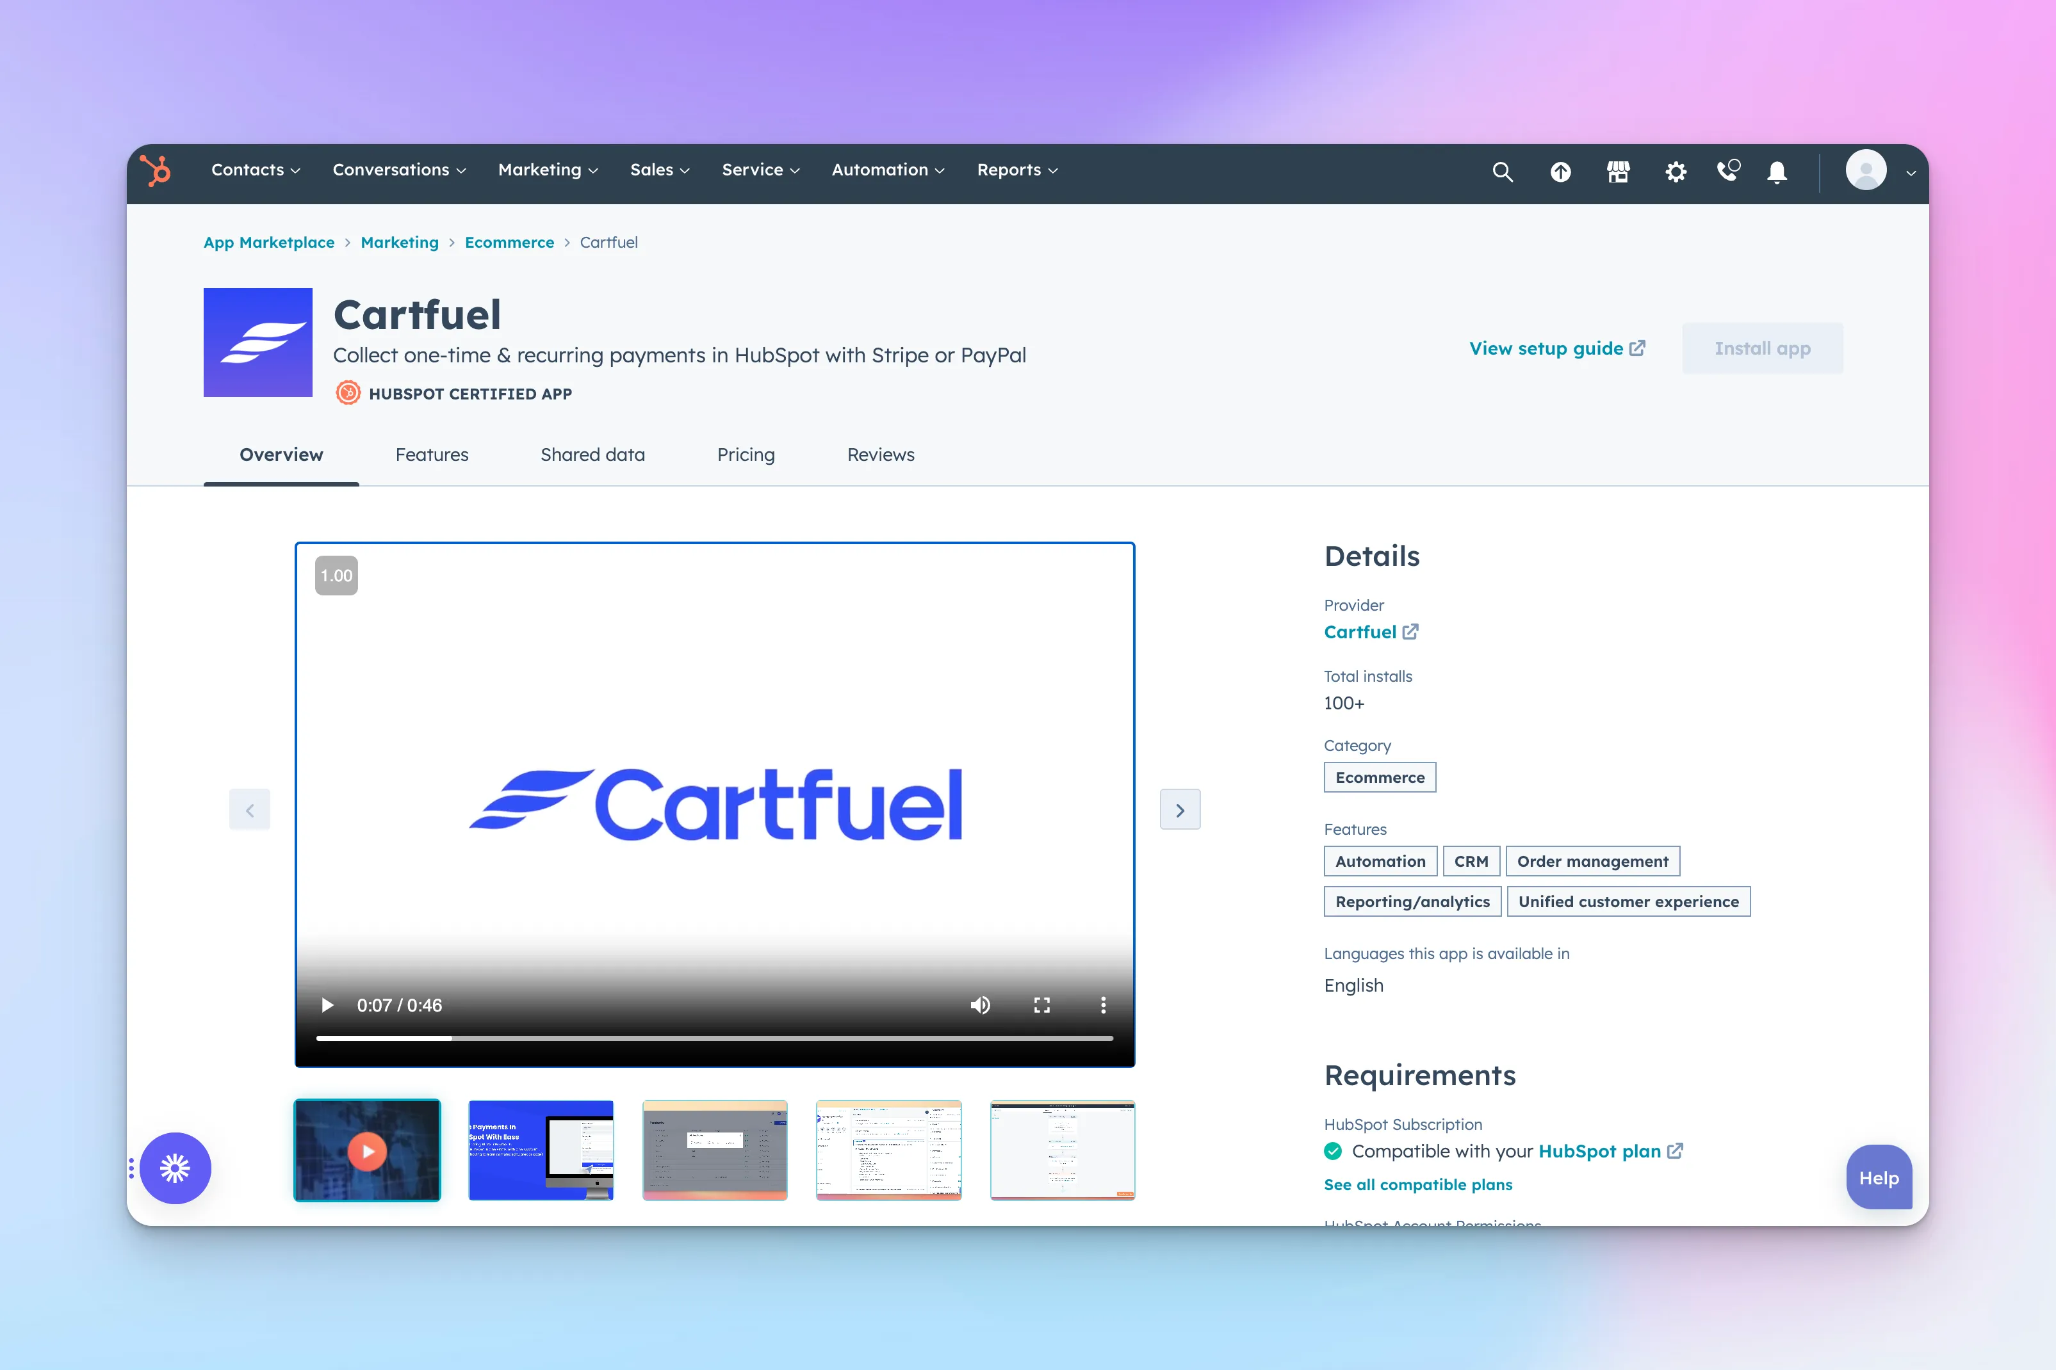Click the Order management feature tag

(1593, 862)
